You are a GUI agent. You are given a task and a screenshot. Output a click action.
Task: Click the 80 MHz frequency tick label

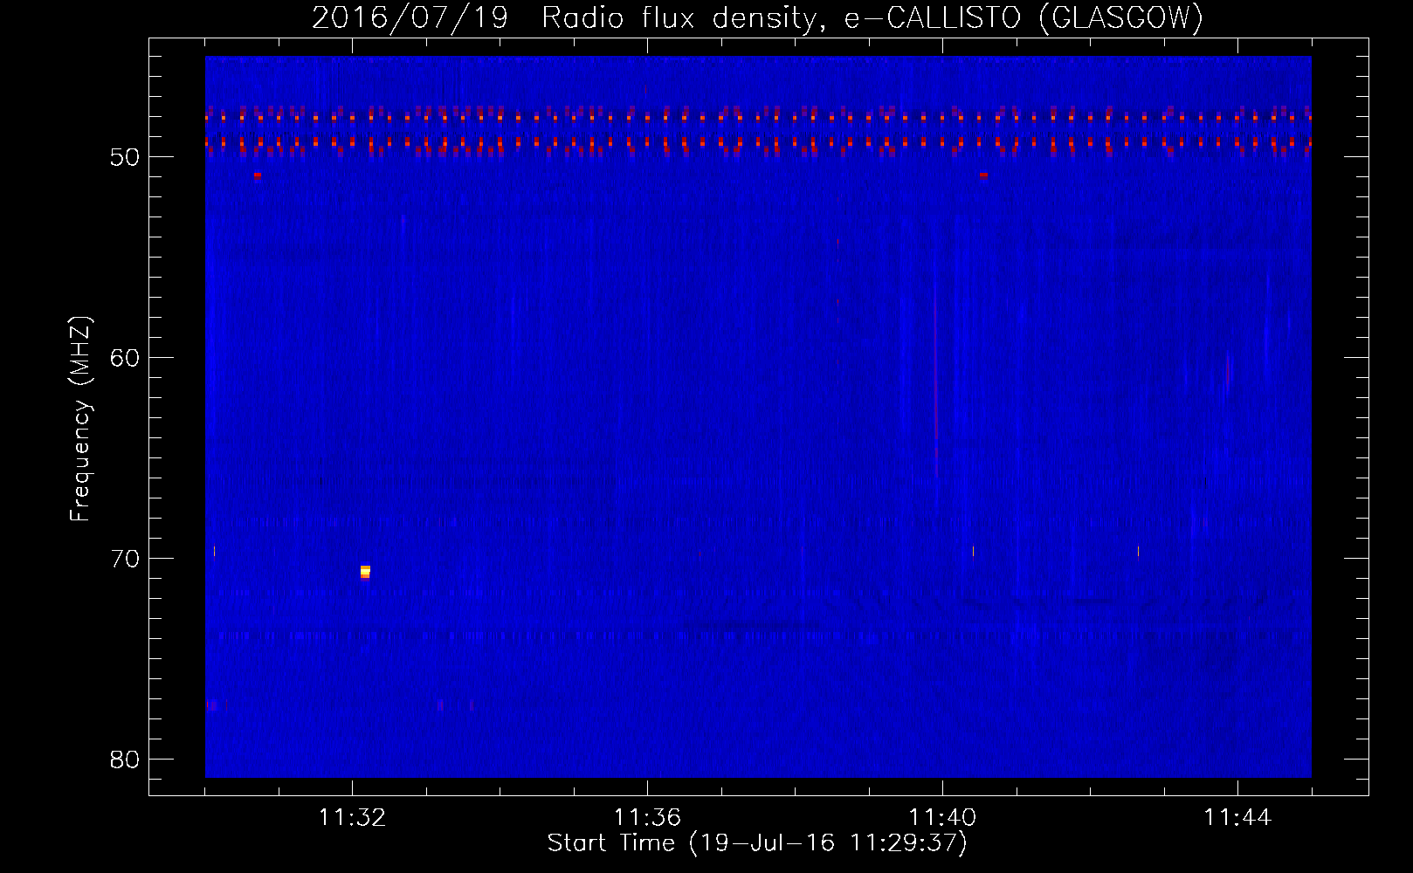click(x=125, y=760)
